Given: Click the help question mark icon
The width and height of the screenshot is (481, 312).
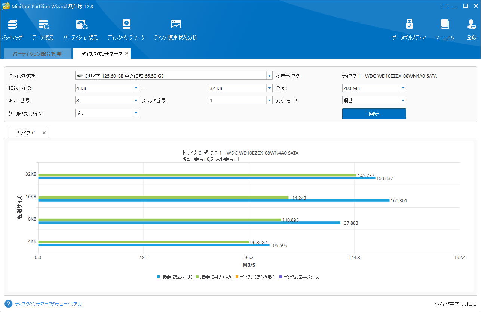Looking at the screenshot, I should tap(8, 304).
